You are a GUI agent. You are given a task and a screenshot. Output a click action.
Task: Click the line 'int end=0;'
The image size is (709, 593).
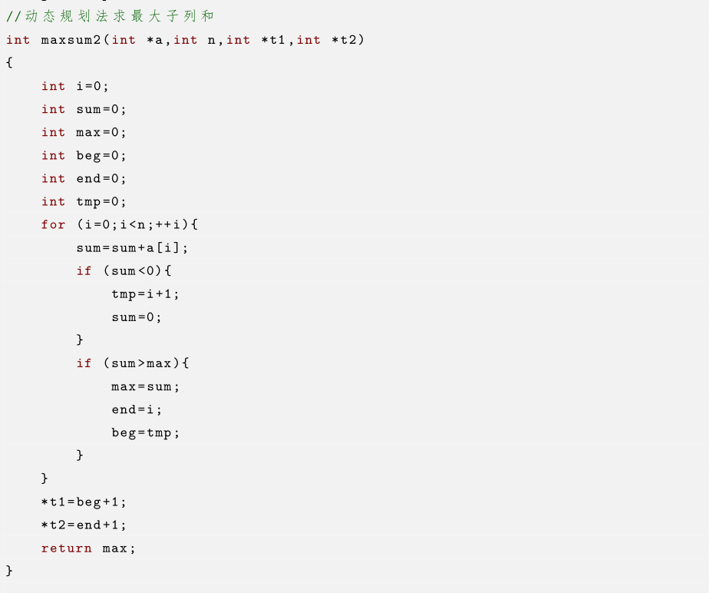(x=84, y=178)
